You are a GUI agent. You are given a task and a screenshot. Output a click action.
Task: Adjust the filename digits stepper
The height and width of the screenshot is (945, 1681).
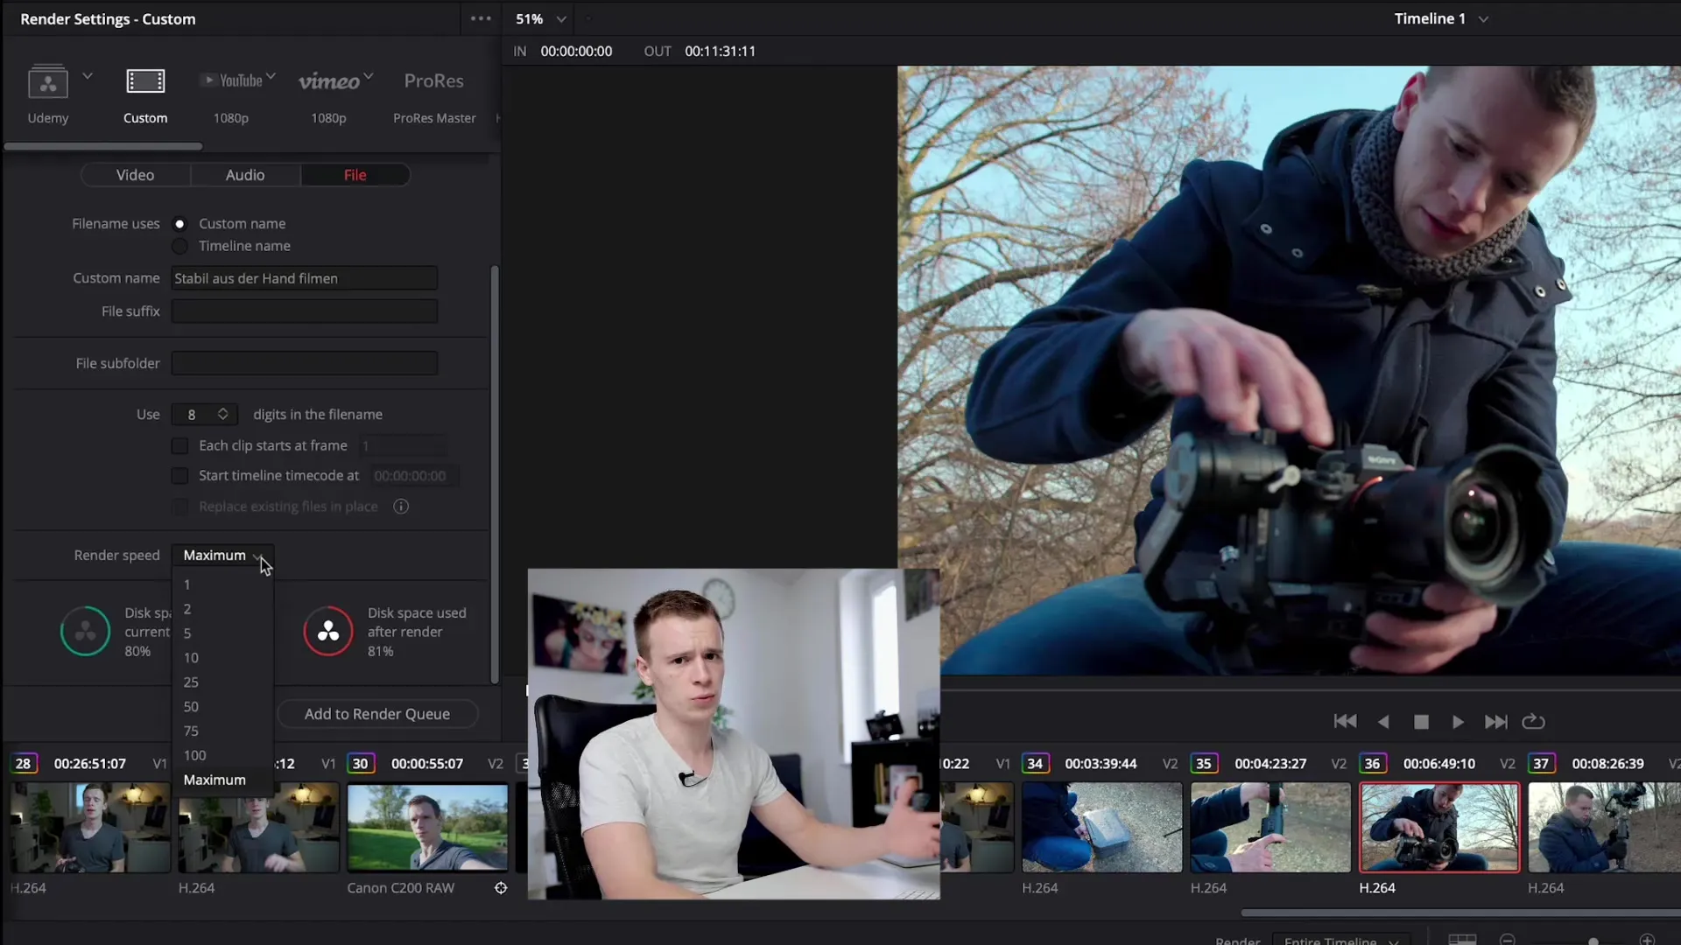[x=223, y=414]
